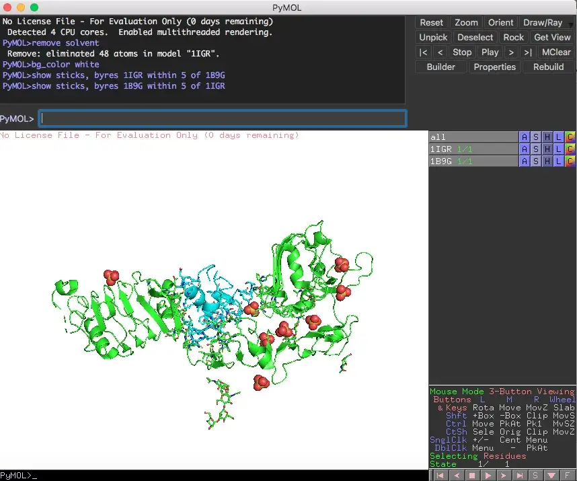Open the Label menu for 1IGR

557,149
